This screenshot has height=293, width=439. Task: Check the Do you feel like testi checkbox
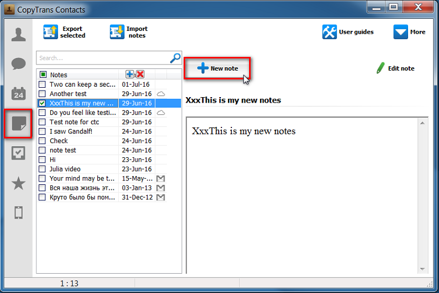coord(42,113)
